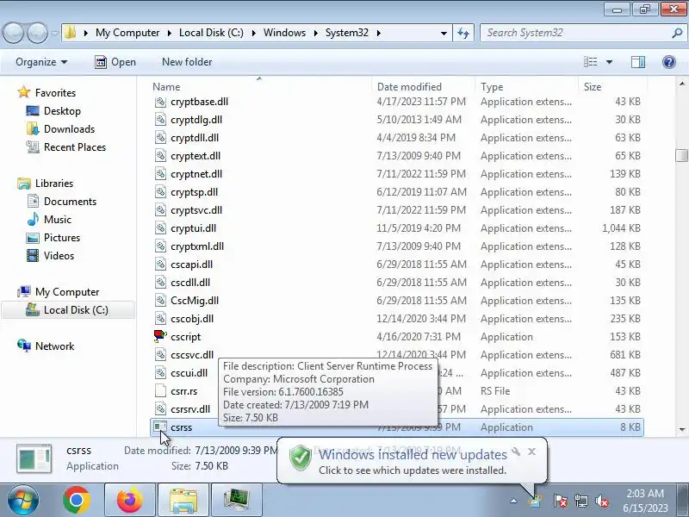The width and height of the screenshot is (689, 517).
Task: Open Music library
Action: [x=58, y=220]
